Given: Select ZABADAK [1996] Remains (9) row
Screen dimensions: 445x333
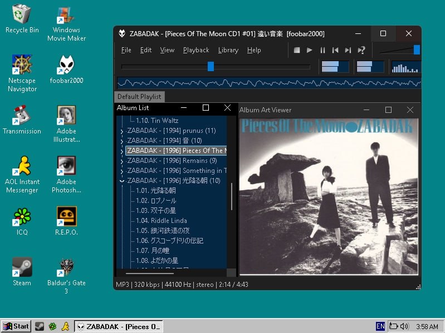Looking at the screenshot, I should [172, 161].
